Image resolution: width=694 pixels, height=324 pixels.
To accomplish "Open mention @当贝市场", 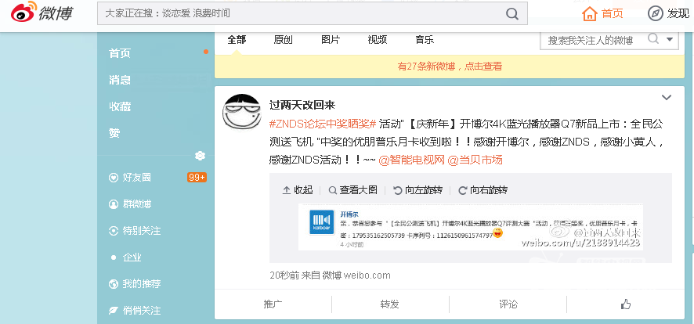I will (x=475, y=160).
